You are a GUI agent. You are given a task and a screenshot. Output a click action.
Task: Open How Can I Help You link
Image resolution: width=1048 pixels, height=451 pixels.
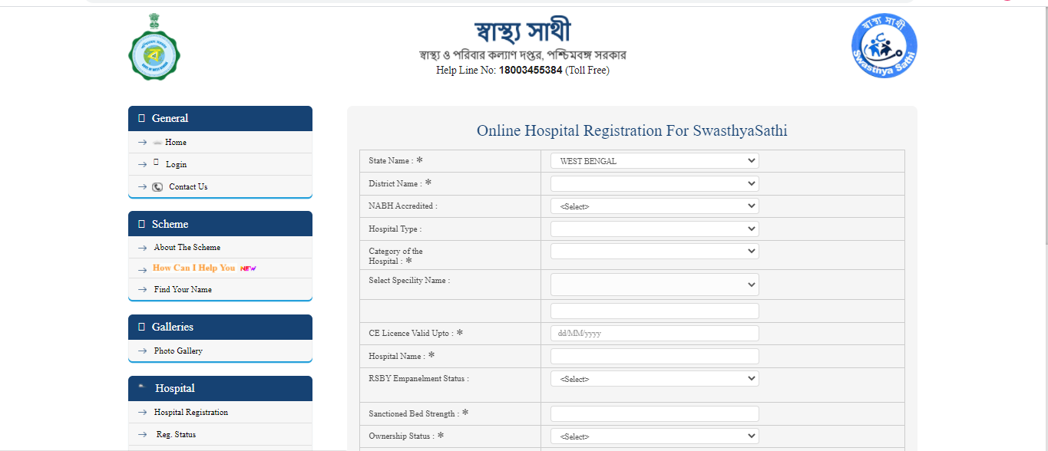pyautogui.click(x=193, y=268)
